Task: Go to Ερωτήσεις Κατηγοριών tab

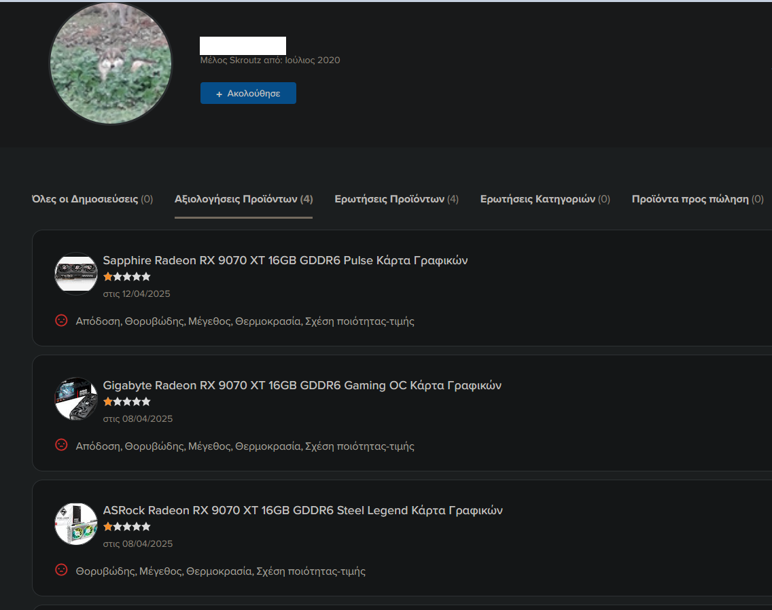Action: 545,199
